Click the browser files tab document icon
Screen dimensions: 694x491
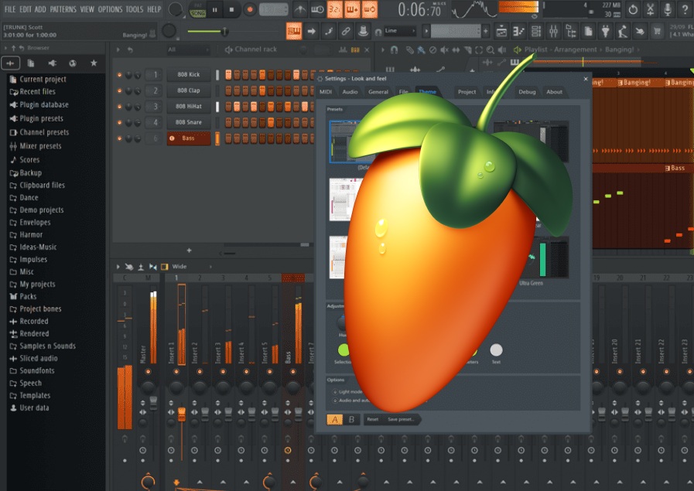point(31,63)
